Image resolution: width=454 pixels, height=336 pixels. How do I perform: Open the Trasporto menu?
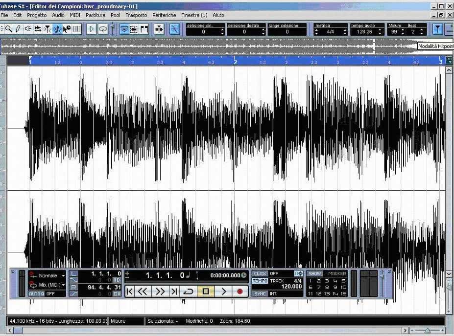pyautogui.click(x=136, y=15)
